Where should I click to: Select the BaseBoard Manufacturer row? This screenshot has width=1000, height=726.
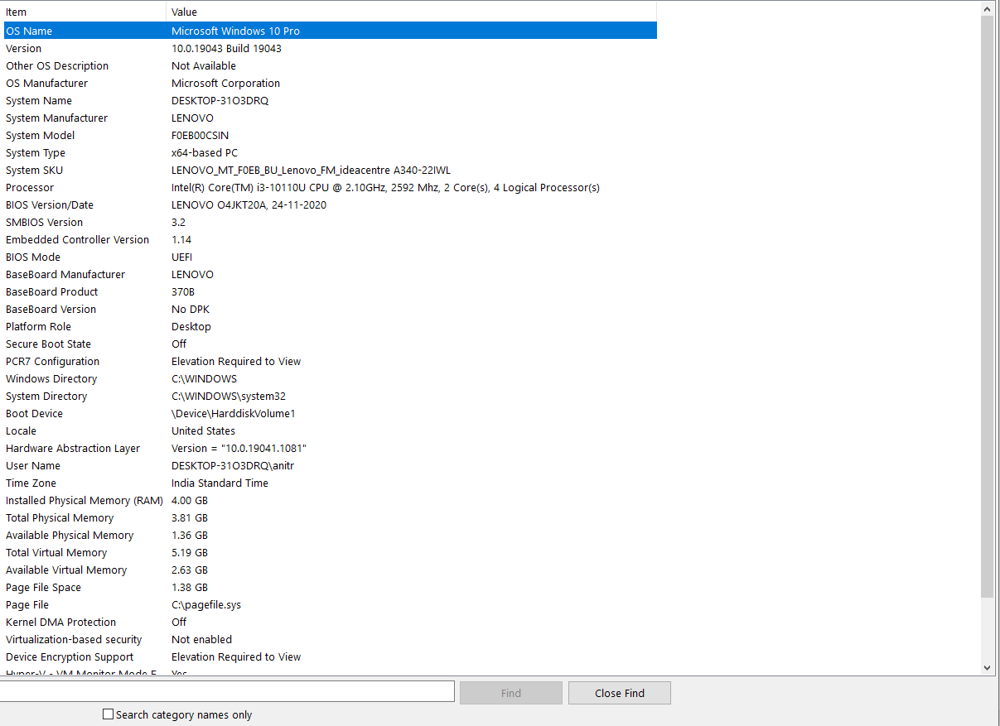pyautogui.click(x=329, y=274)
